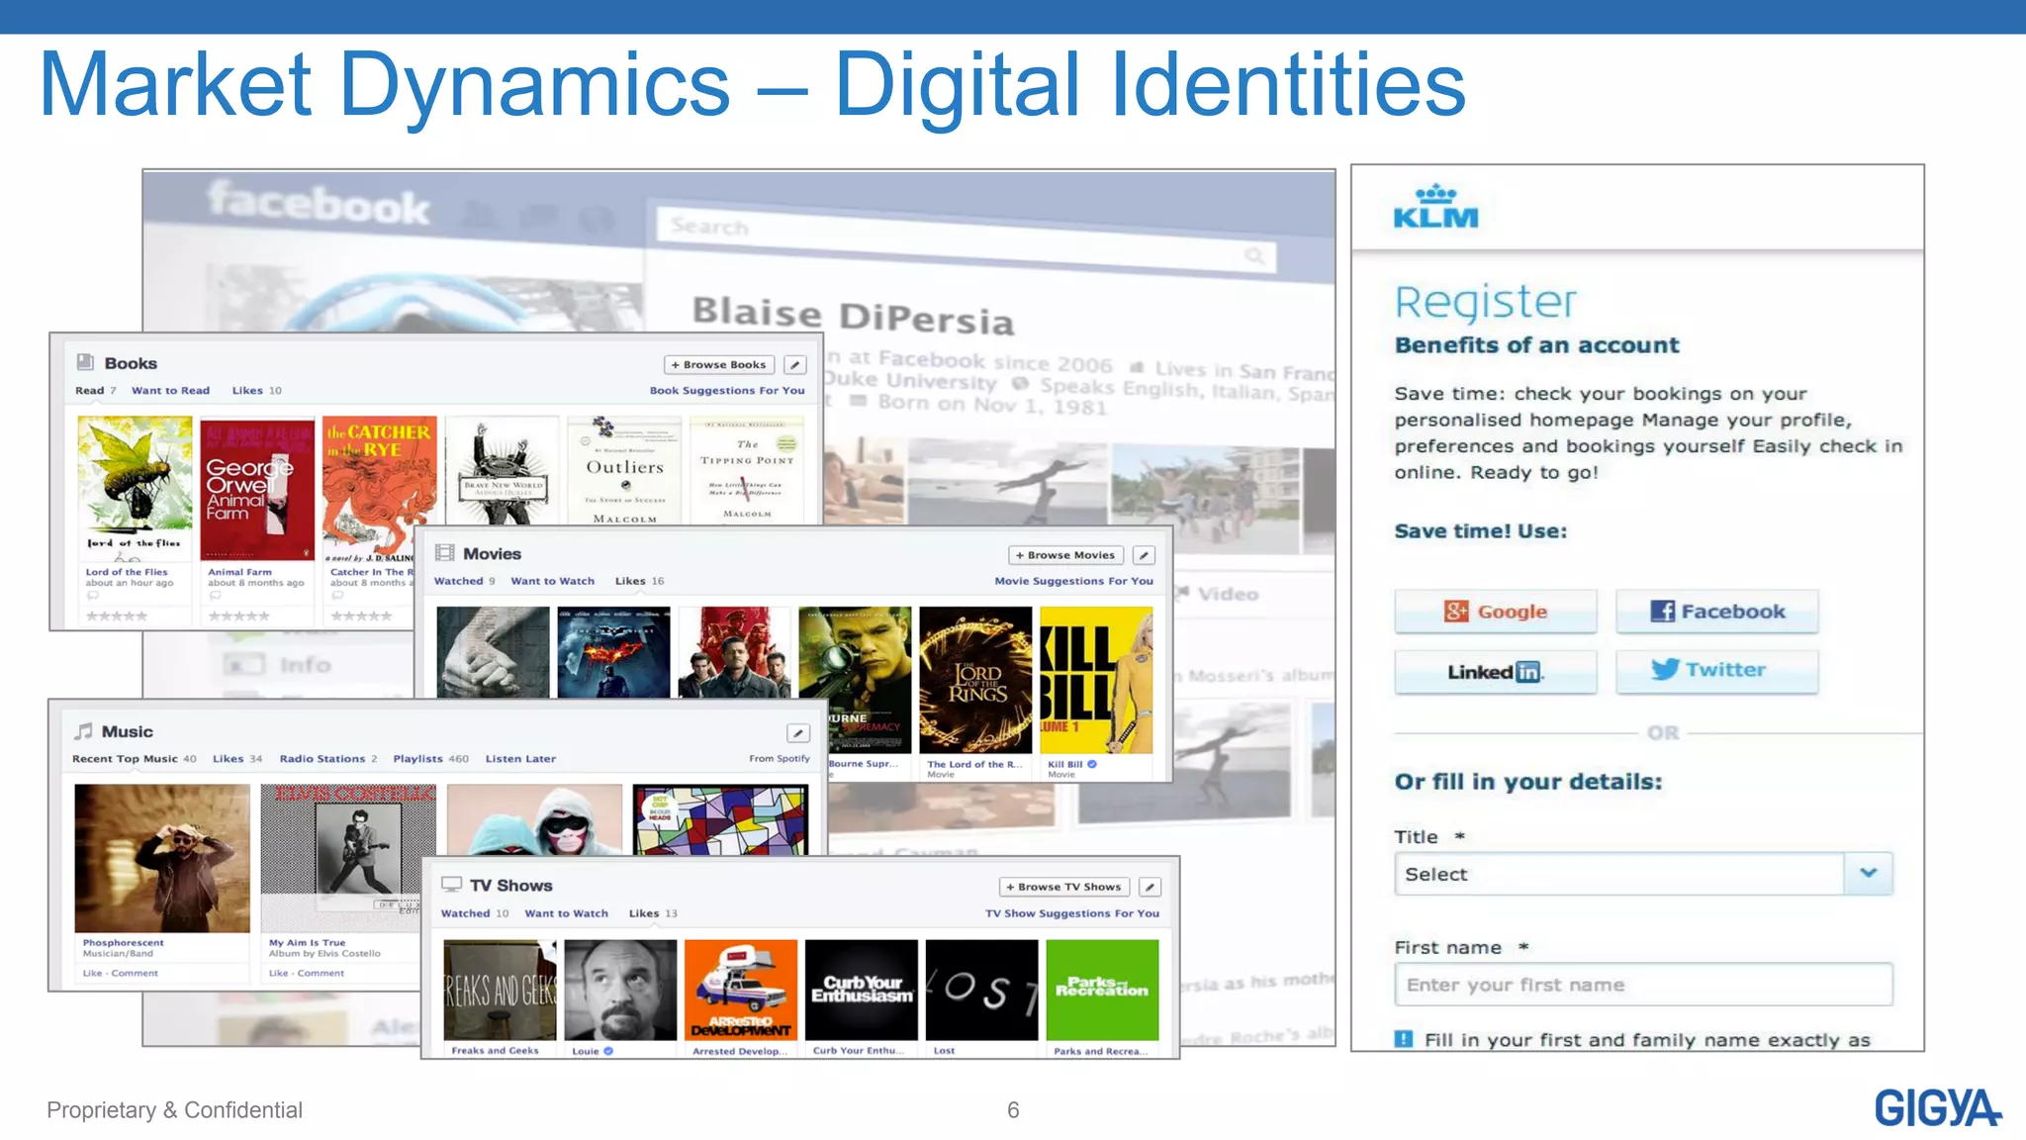Image resolution: width=2026 pixels, height=1140 pixels.
Task: Click the Title dropdown chevron arrow
Action: click(x=1868, y=873)
